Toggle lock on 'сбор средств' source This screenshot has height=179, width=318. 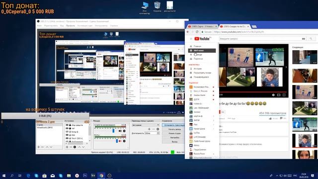pyautogui.click(x=70, y=125)
